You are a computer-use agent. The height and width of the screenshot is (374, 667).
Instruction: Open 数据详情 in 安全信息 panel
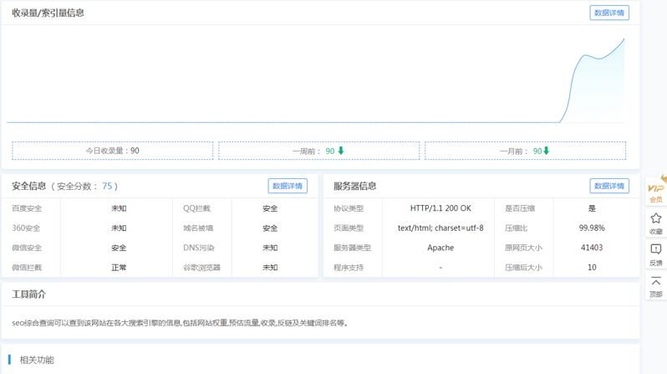[287, 186]
